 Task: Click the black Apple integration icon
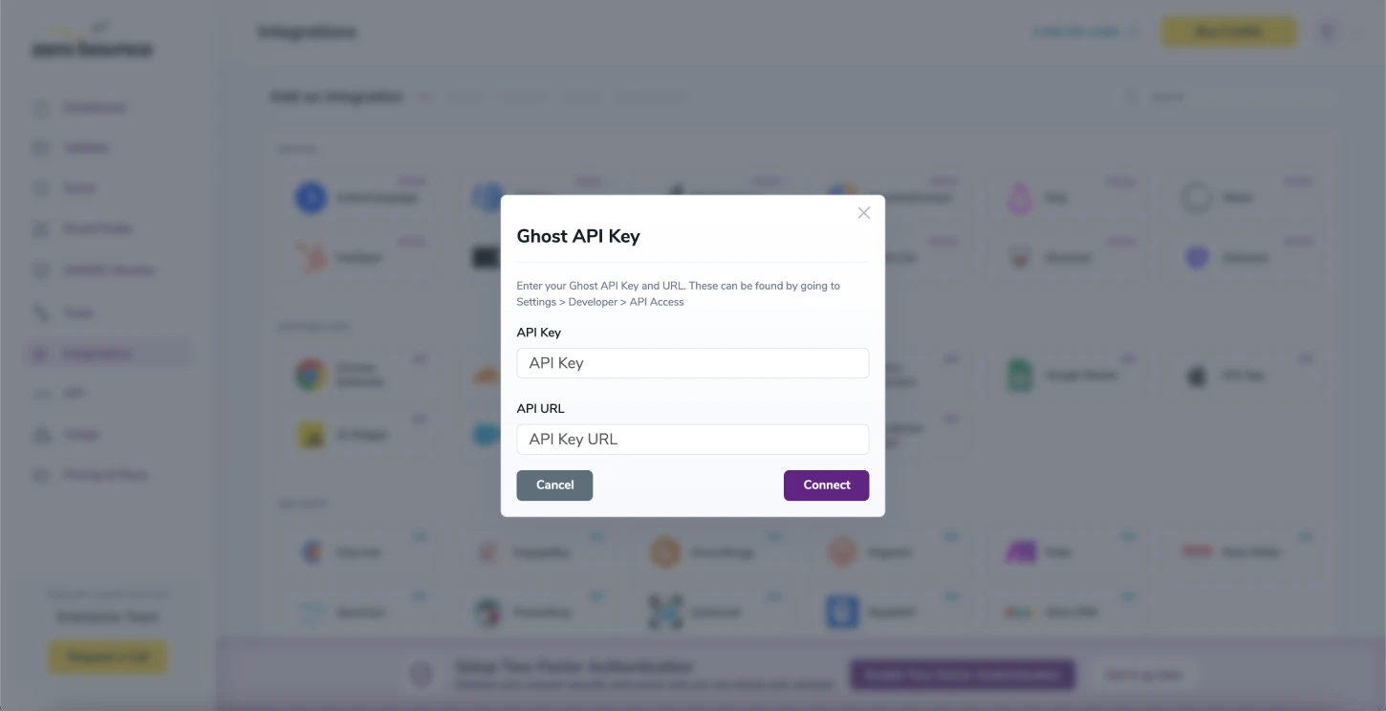[x=1196, y=374]
